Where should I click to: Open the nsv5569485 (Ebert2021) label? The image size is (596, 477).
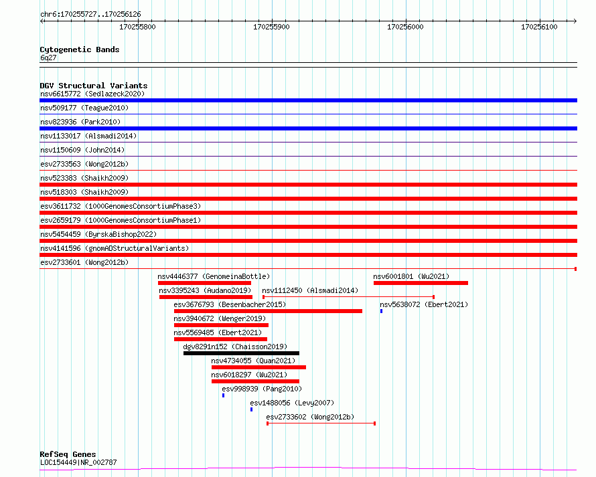click(x=218, y=332)
